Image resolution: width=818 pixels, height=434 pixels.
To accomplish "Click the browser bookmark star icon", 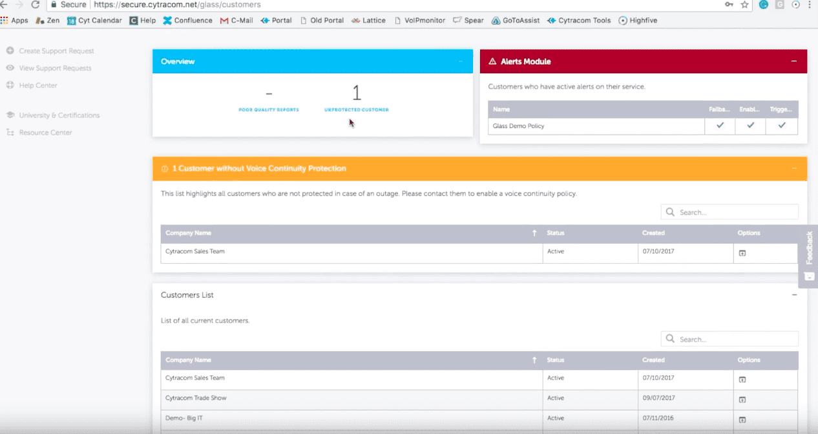I will pos(745,5).
